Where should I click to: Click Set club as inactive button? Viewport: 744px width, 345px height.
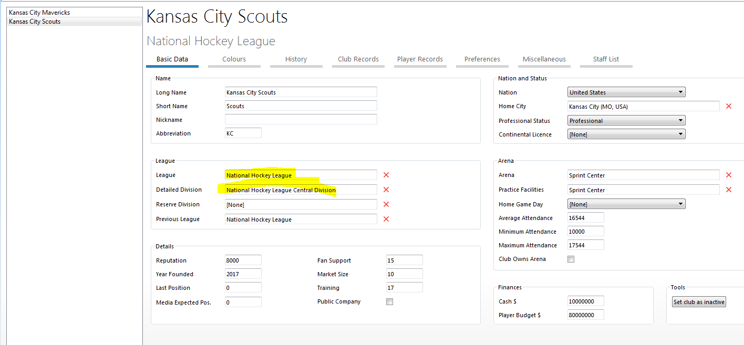[699, 302]
